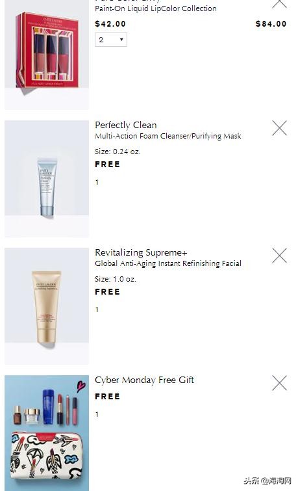Click Cyber Monday Free Gift title
Image resolution: width=298 pixels, height=491 pixels.
(145, 380)
